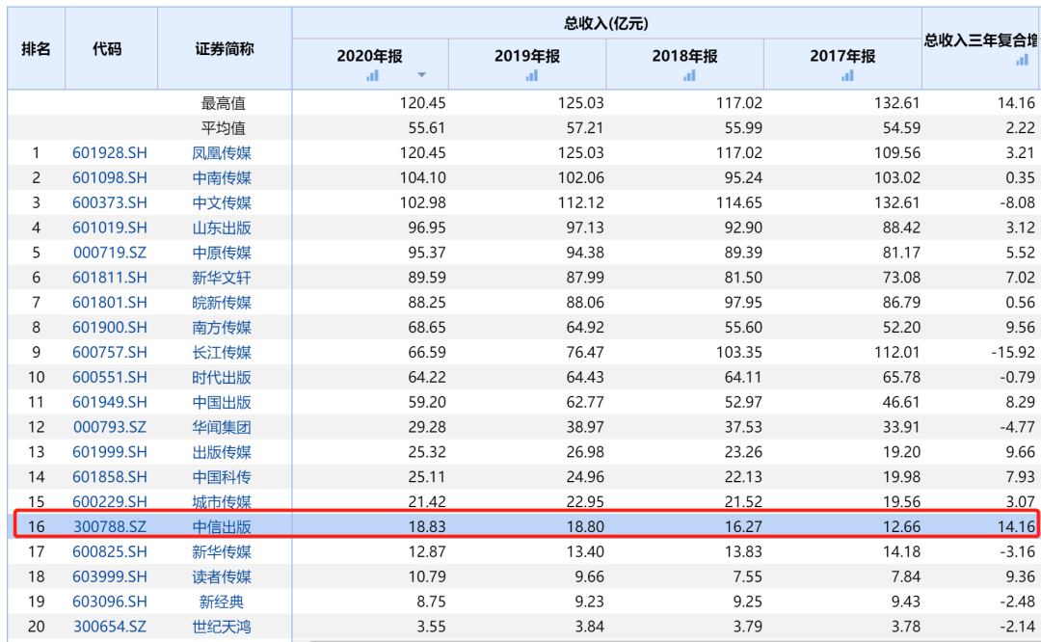1041x642 pixels.
Task: Open stock code 300788.SZ link
Action: coord(110,526)
